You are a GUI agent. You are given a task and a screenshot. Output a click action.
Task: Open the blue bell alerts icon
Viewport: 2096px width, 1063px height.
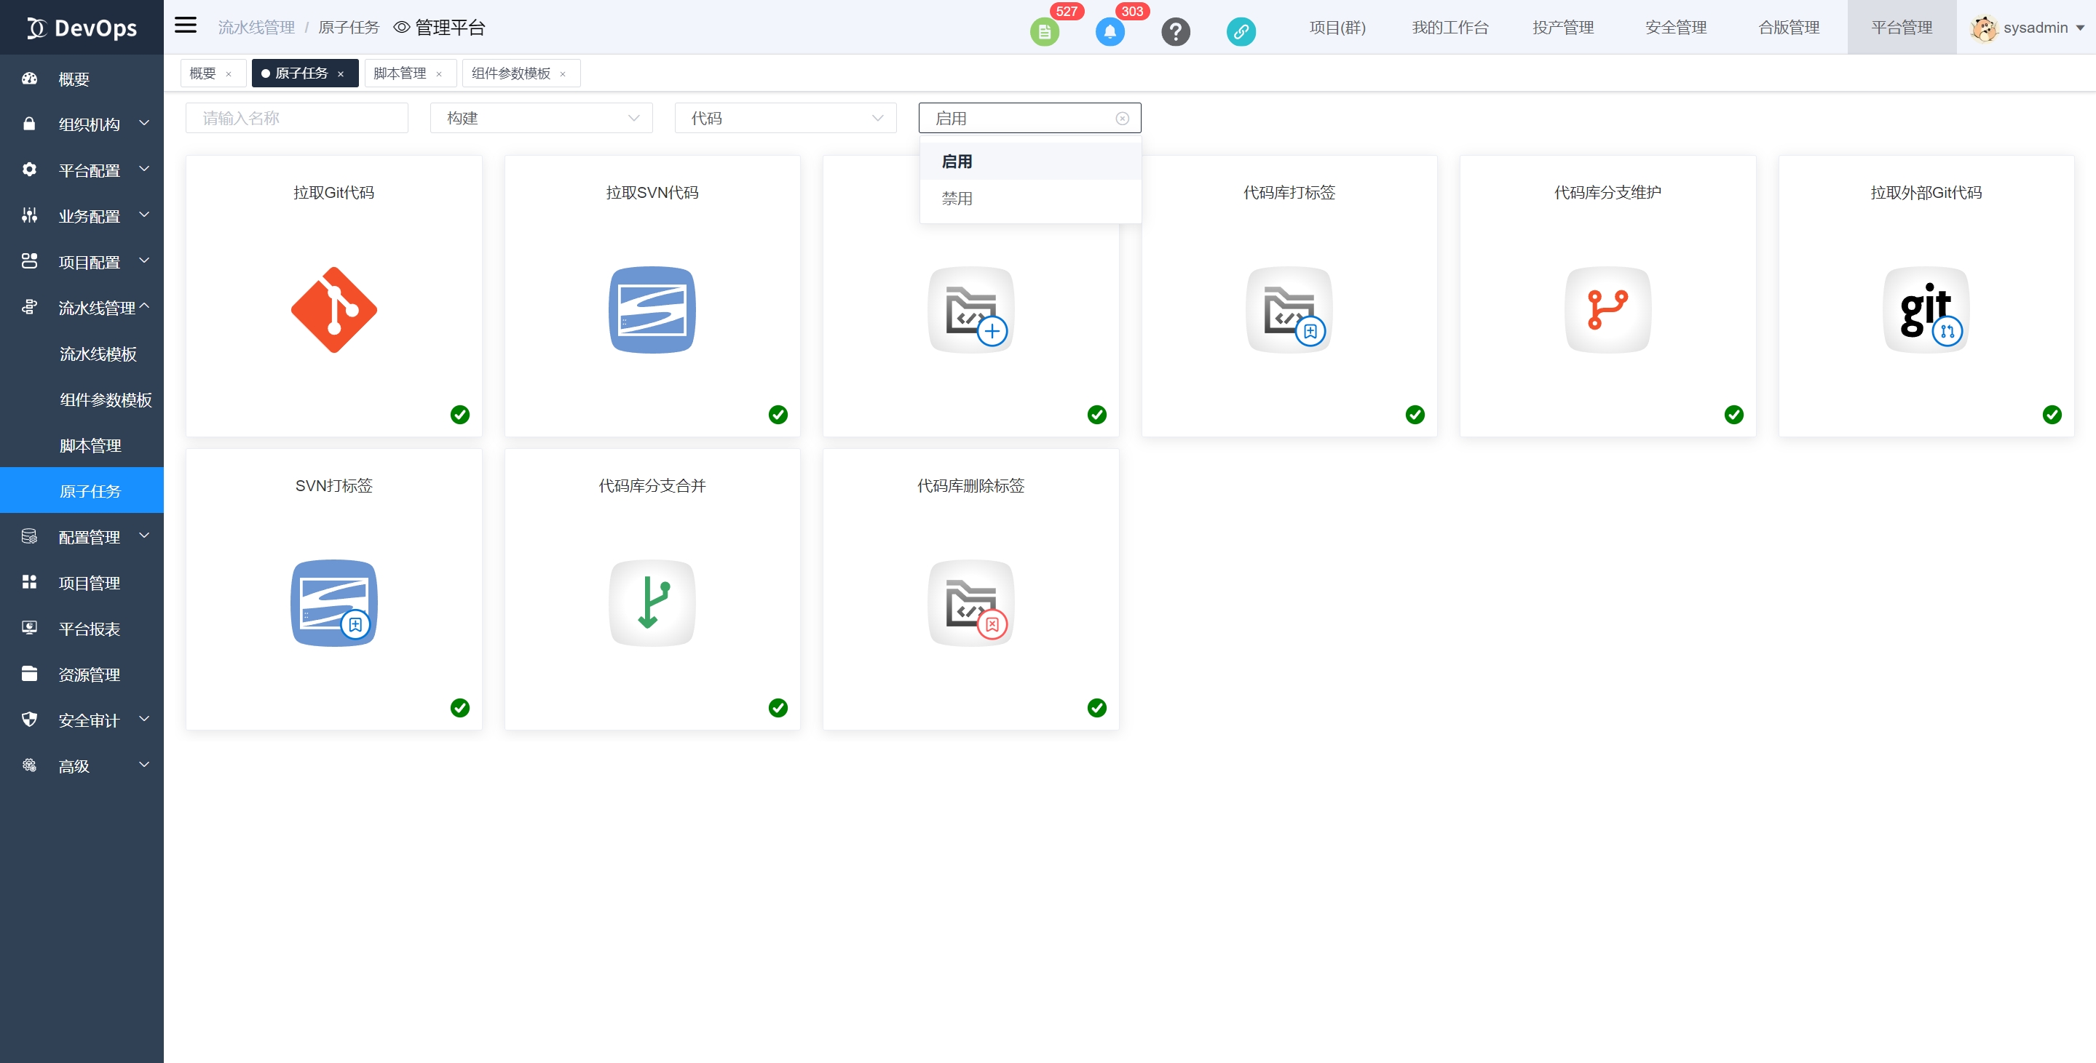coord(1110,32)
